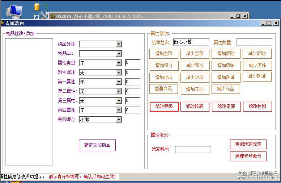281x183 pixels.
Task: Click the 修改性别 button
Action: point(257,107)
